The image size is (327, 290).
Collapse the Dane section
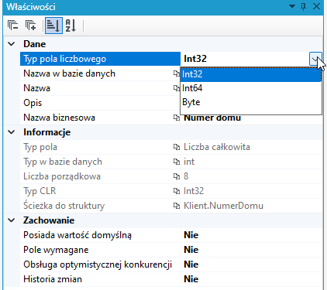12,44
